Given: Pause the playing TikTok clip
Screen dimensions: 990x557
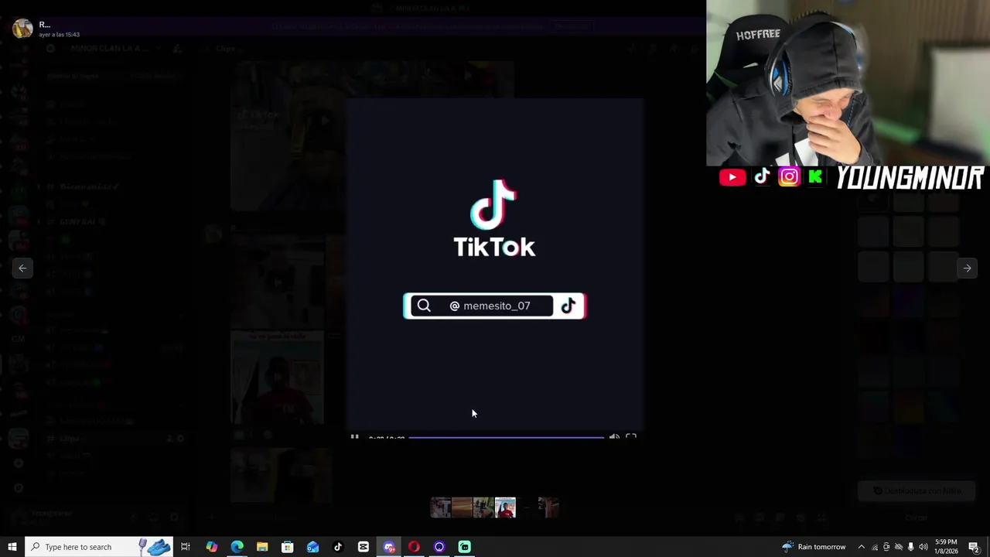Looking at the screenshot, I should 354,437.
